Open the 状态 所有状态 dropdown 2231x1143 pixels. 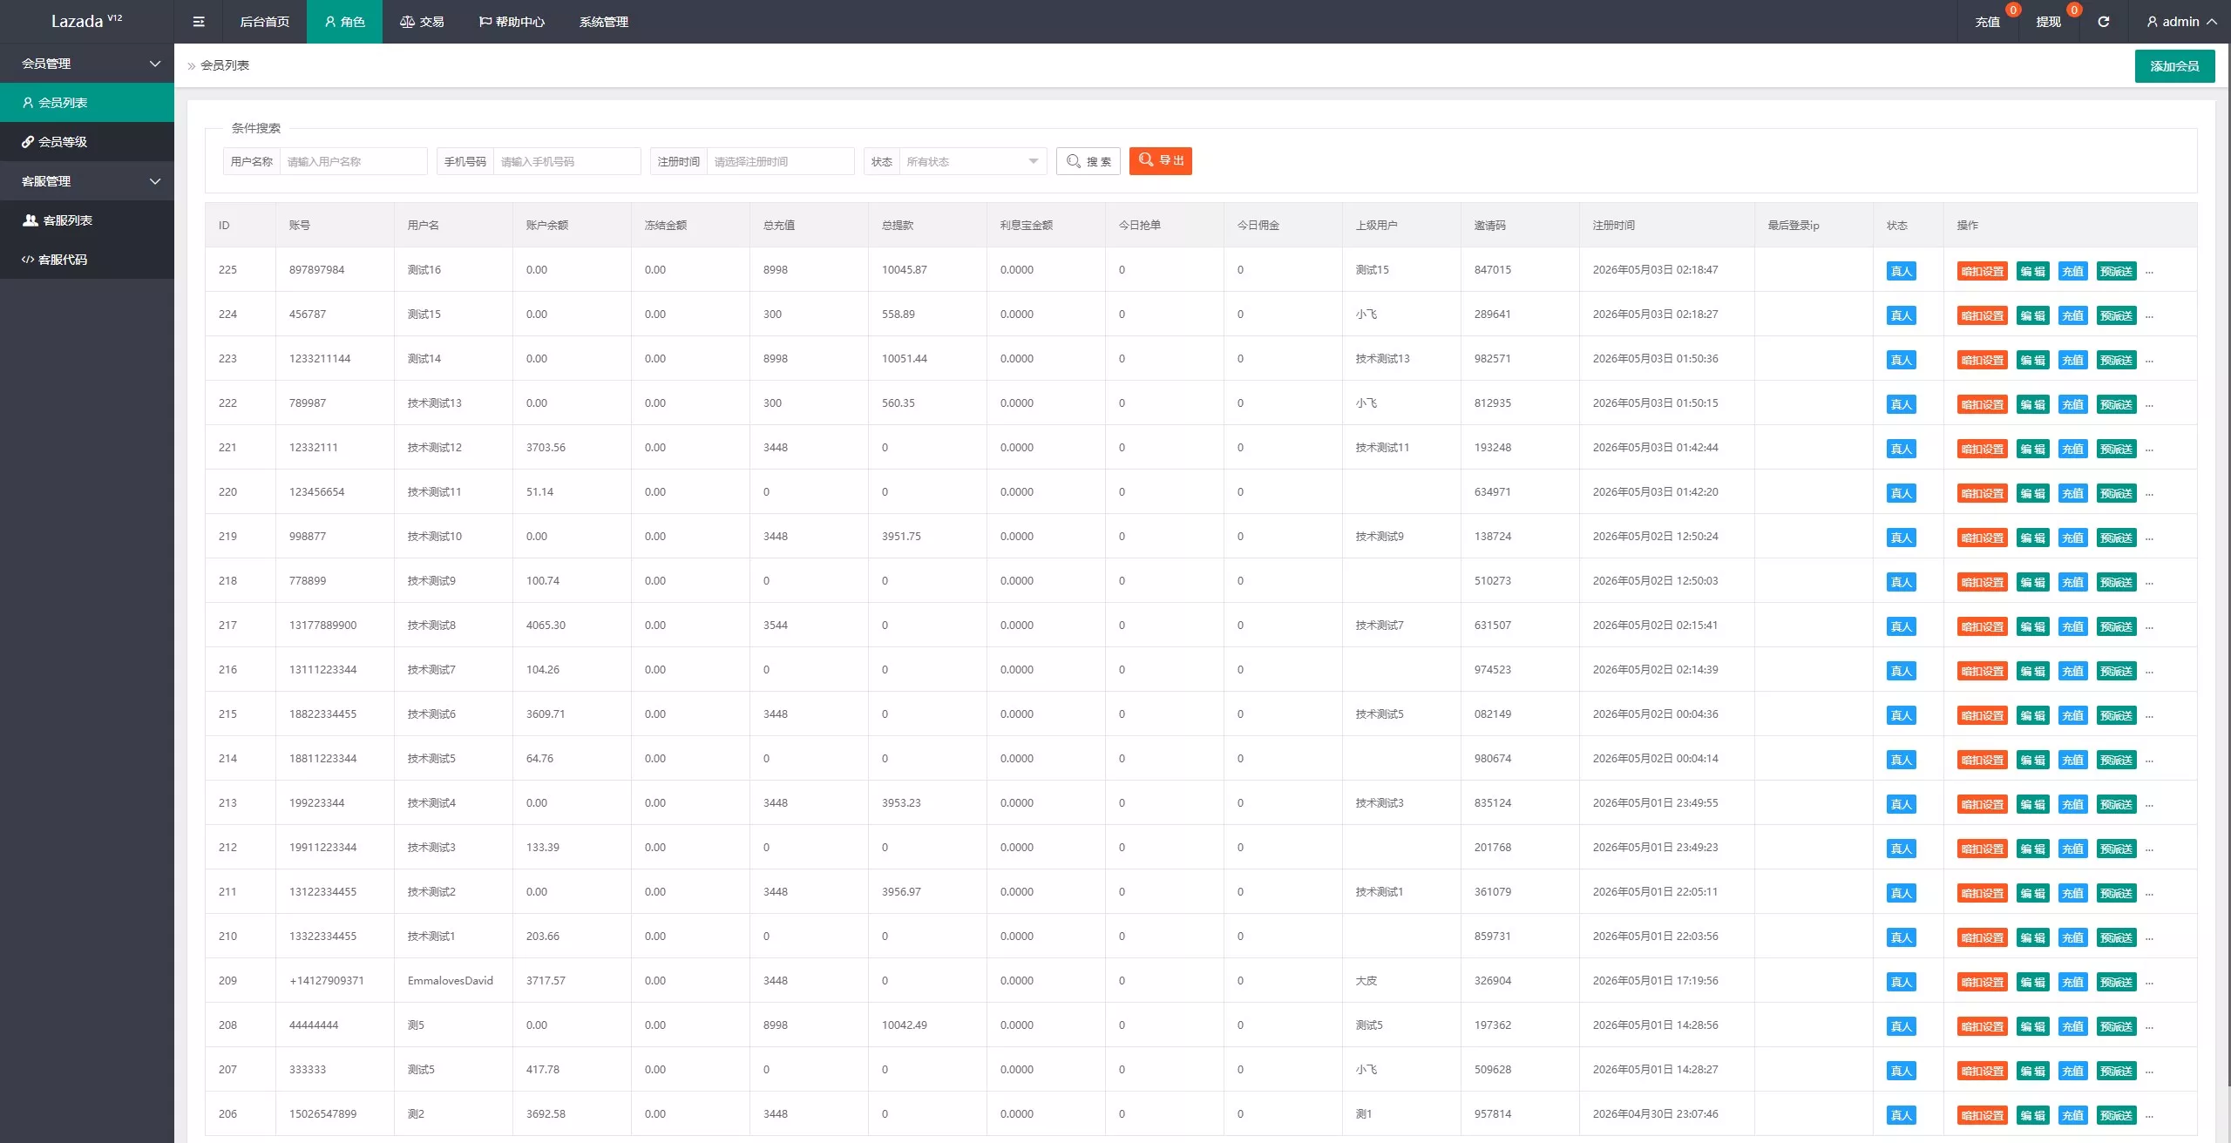point(973,161)
